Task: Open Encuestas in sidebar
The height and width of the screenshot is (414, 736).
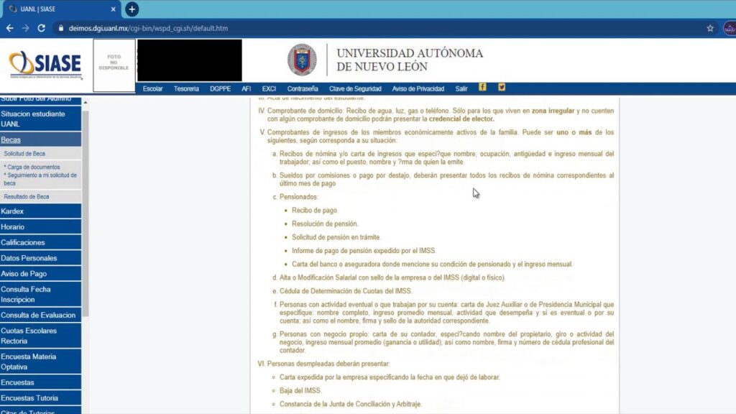Action: pyautogui.click(x=40, y=382)
